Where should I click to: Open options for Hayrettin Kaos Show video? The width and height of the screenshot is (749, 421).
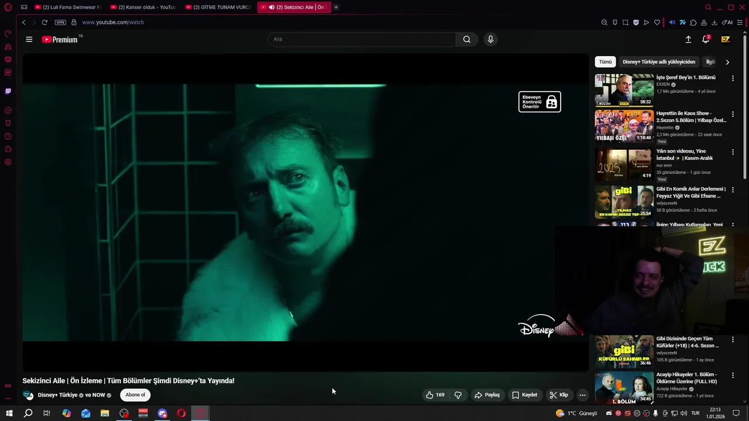click(733, 114)
